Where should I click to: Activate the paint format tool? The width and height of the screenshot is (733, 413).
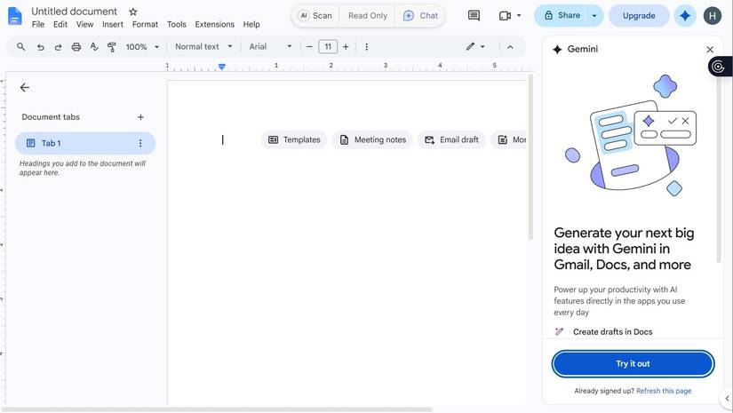[112, 47]
